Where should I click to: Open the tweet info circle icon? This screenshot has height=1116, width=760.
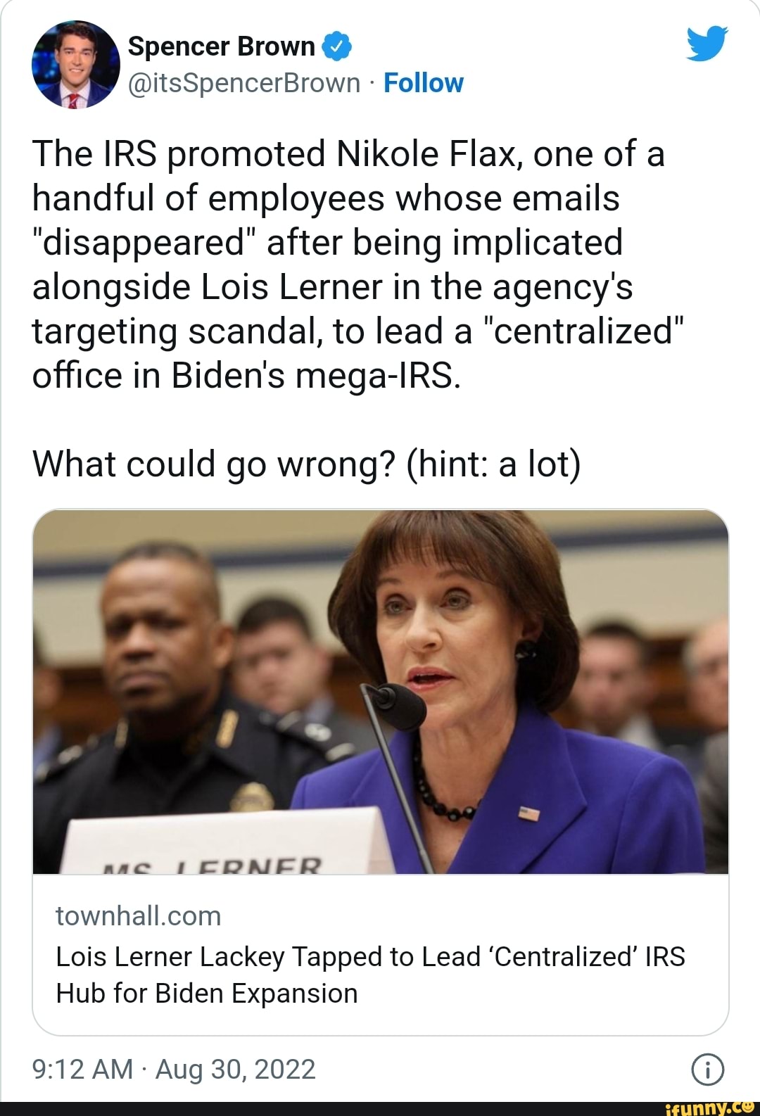pos(707,1070)
